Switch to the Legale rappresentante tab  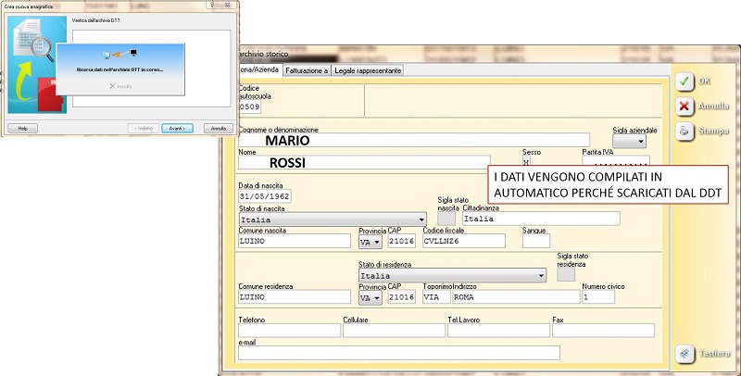pos(367,70)
